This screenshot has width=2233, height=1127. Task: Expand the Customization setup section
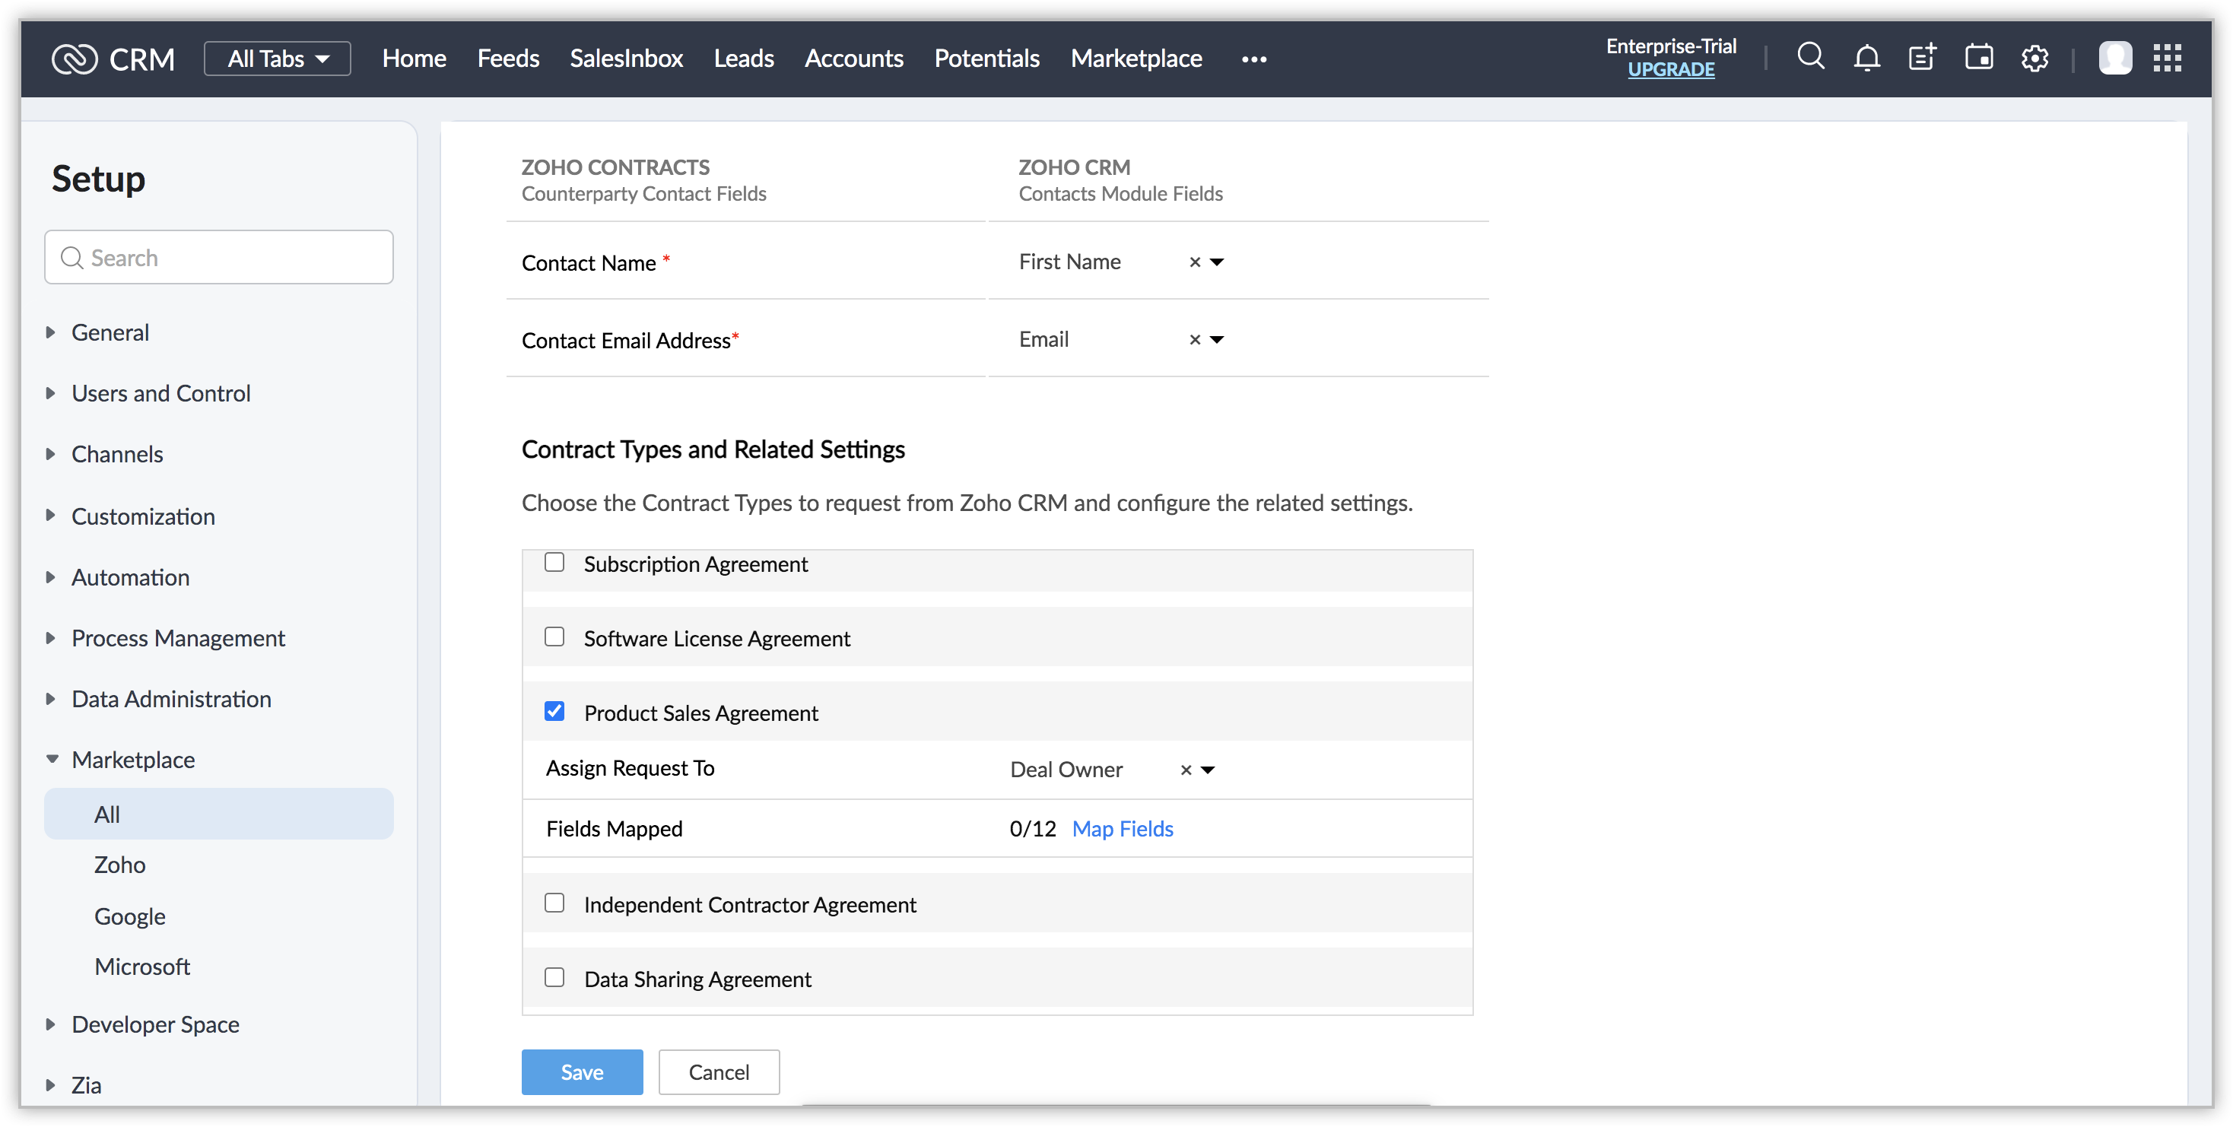(143, 516)
